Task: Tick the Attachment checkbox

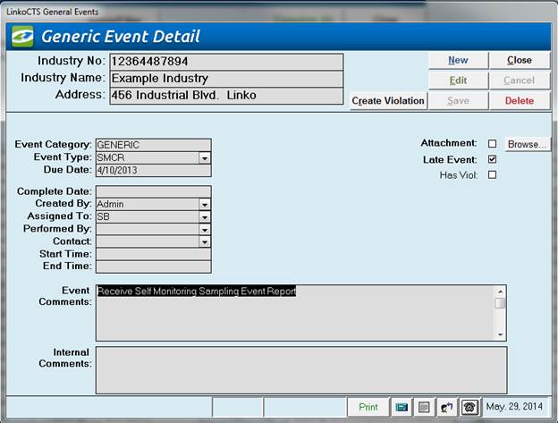Action: click(x=492, y=143)
